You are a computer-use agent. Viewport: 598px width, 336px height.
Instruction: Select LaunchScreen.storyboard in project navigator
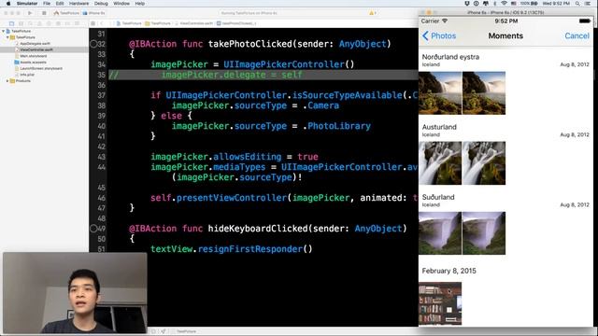pyautogui.click(x=41, y=68)
